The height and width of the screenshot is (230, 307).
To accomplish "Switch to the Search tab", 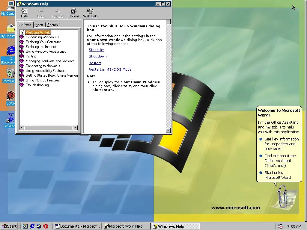I will (52, 25).
